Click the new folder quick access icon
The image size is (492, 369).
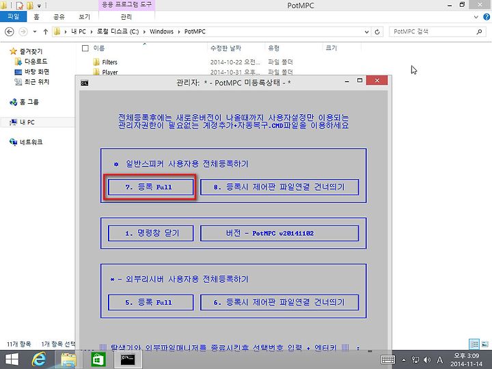(30, 5)
